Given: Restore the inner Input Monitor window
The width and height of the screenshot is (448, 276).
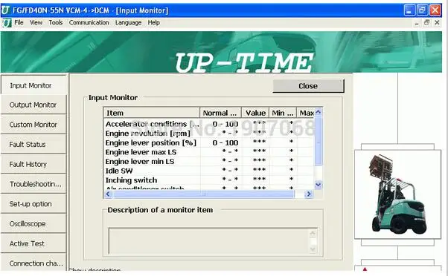Looking at the screenshot, I should click(x=426, y=22).
